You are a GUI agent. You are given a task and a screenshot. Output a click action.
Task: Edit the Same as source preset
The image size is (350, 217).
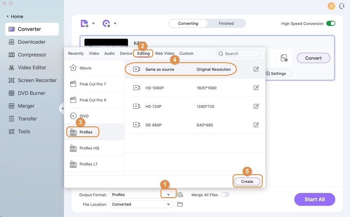click(x=256, y=69)
